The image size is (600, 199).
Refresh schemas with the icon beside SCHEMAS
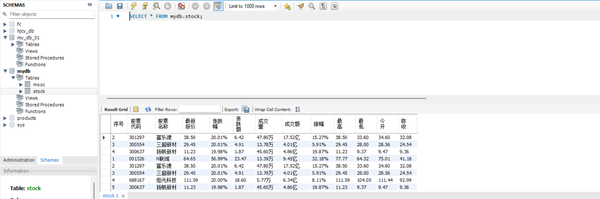90,5
